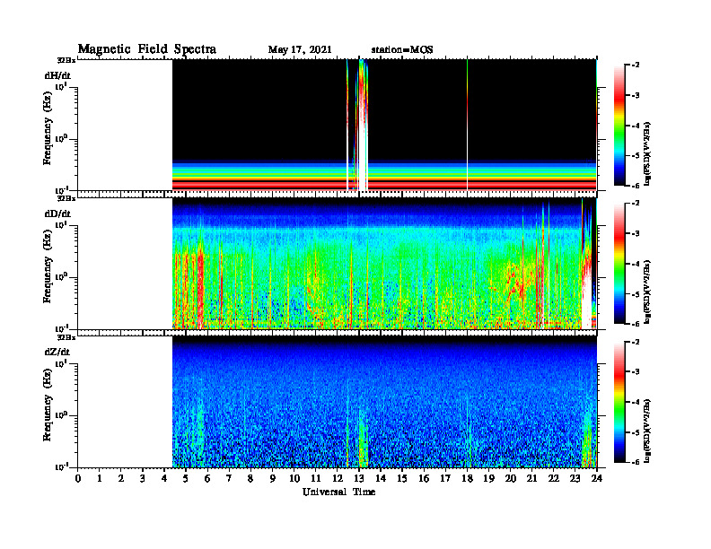Viewport: 711px width, 549px height.
Task: Click the dD/dt spectrogram plot area
Action: (x=384, y=264)
